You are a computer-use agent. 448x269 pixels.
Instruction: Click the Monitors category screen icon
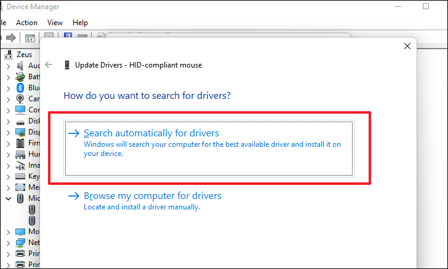click(20, 232)
